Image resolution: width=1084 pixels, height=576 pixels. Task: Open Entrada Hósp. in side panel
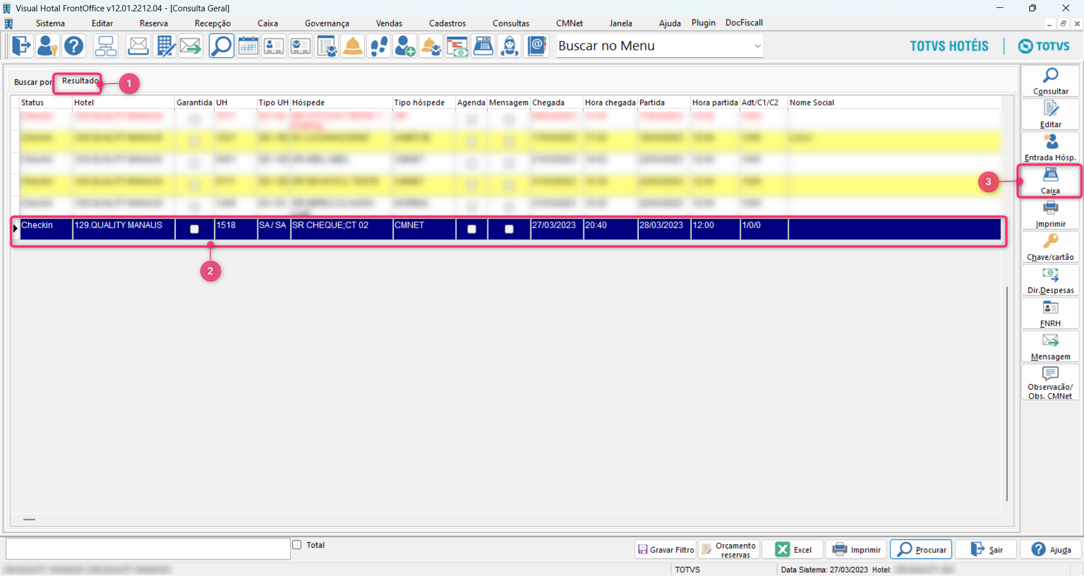(1050, 148)
